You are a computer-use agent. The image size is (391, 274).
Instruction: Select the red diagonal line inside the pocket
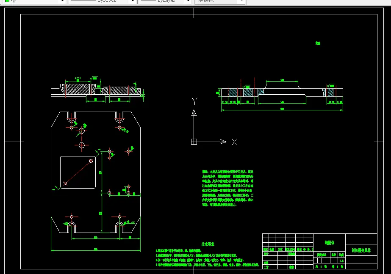coord(78,172)
